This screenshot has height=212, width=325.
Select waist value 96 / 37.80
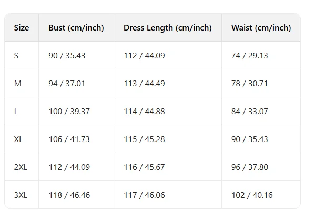click(250, 167)
